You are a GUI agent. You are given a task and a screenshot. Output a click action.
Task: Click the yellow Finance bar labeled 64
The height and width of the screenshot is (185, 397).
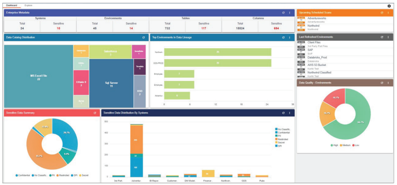pyautogui.click(x=208, y=173)
